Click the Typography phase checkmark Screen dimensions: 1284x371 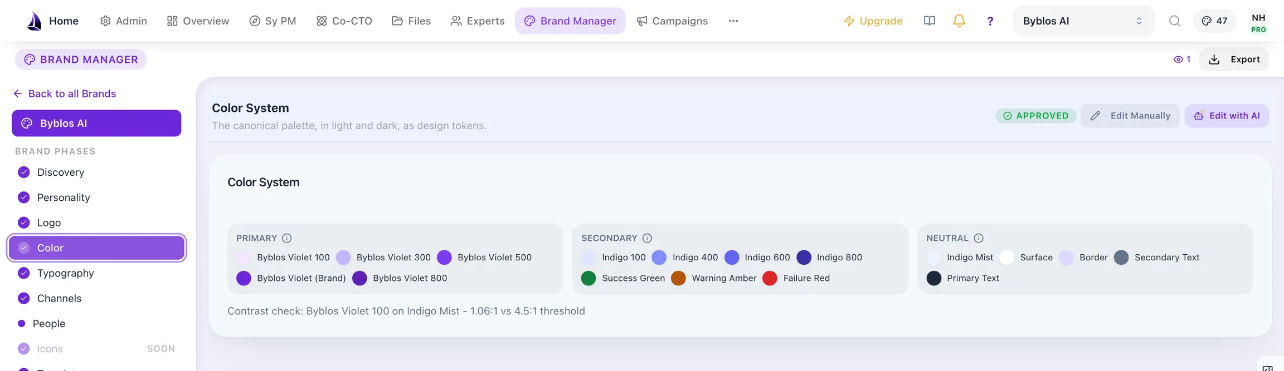tap(23, 273)
